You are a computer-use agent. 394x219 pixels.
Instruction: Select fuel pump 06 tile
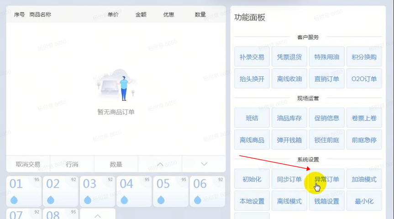point(207,191)
